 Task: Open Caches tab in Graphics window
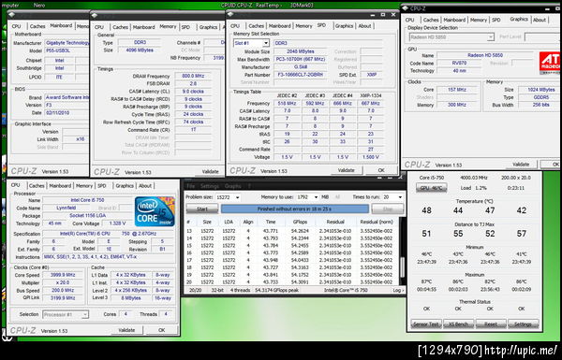coord(431,20)
